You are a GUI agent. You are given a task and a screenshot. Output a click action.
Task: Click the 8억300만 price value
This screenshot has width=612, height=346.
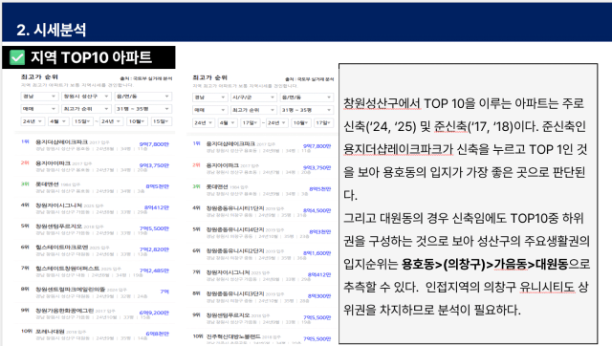pos(319,295)
